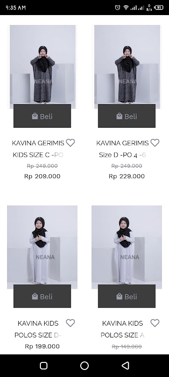View Kavina Kids Polos Size A photo
Screen dimensions: 169x377
pos(127,245)
